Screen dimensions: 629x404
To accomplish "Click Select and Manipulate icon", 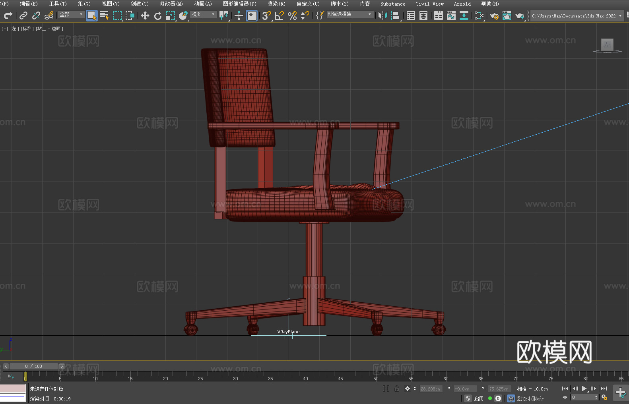I will pos(239,15).
